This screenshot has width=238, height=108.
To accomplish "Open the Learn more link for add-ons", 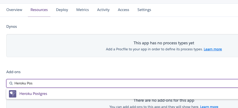I will [209, 107].
